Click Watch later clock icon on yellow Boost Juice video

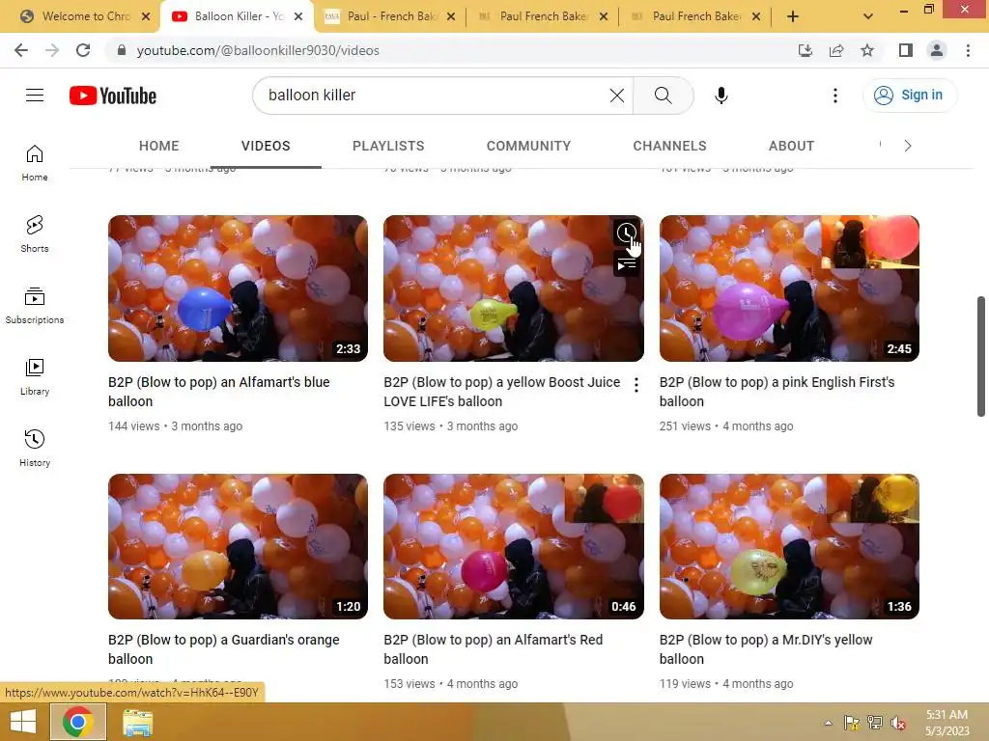[626, 233]
